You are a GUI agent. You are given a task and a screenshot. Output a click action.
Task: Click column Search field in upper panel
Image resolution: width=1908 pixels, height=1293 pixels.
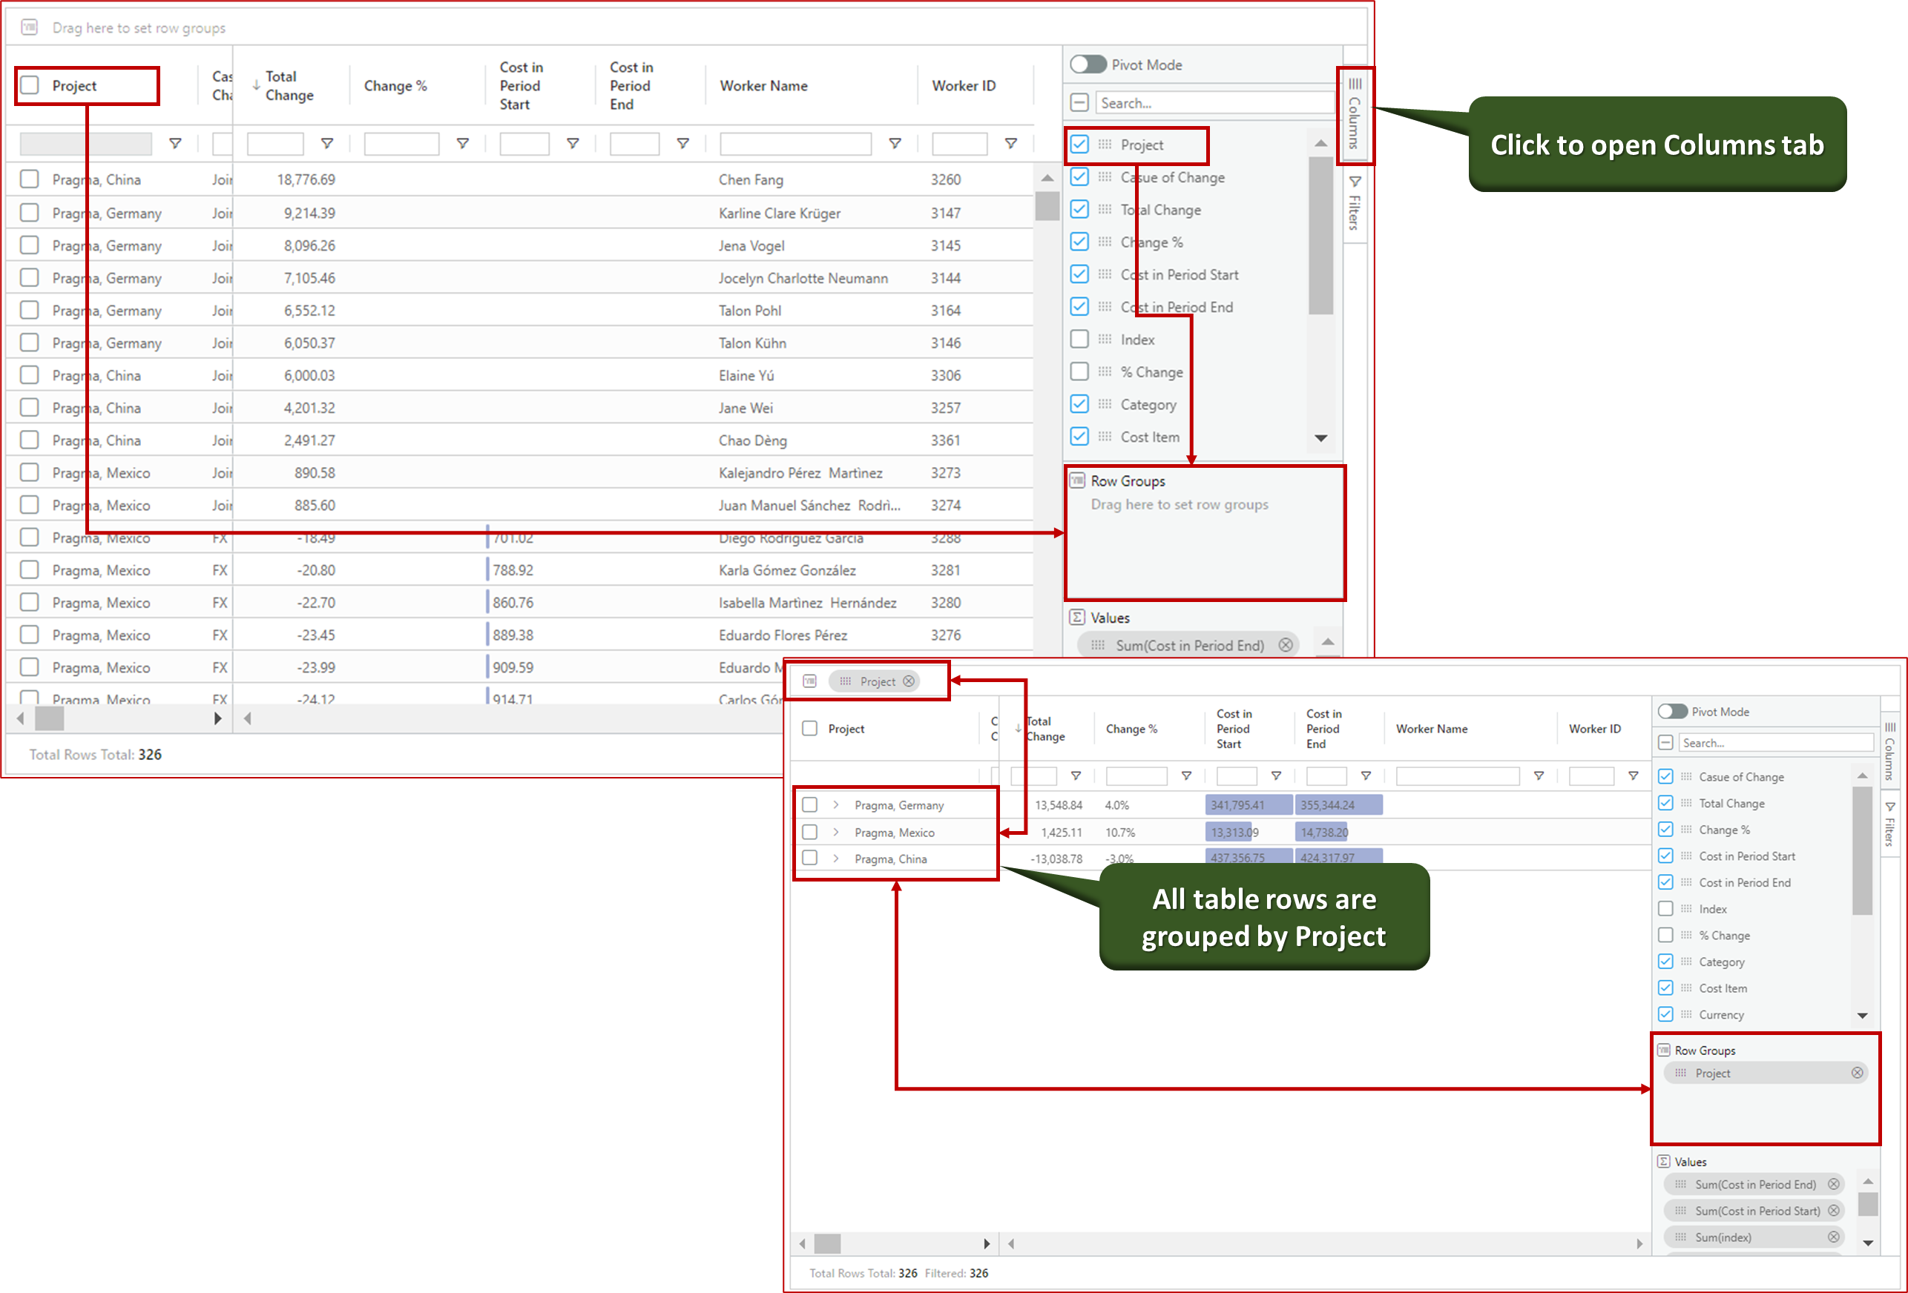pyautogui.click(x=1215, y=102)
